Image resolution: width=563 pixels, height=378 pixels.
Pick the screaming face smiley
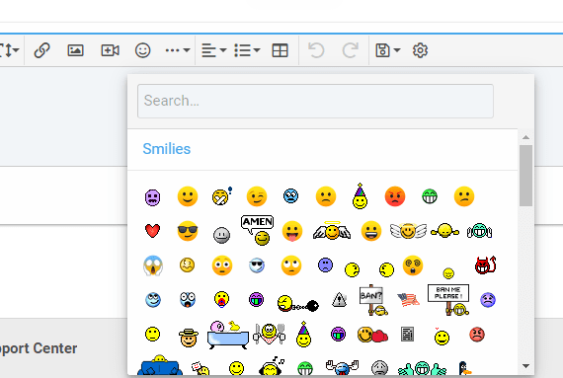click(153, 265)
